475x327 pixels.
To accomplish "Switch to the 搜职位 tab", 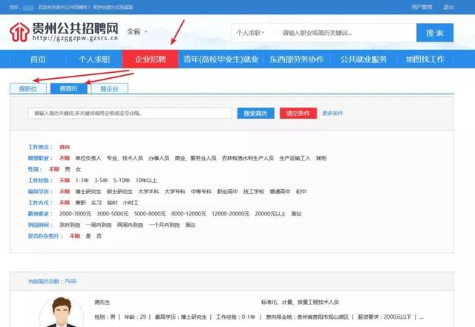I will [x=27, y=88].
